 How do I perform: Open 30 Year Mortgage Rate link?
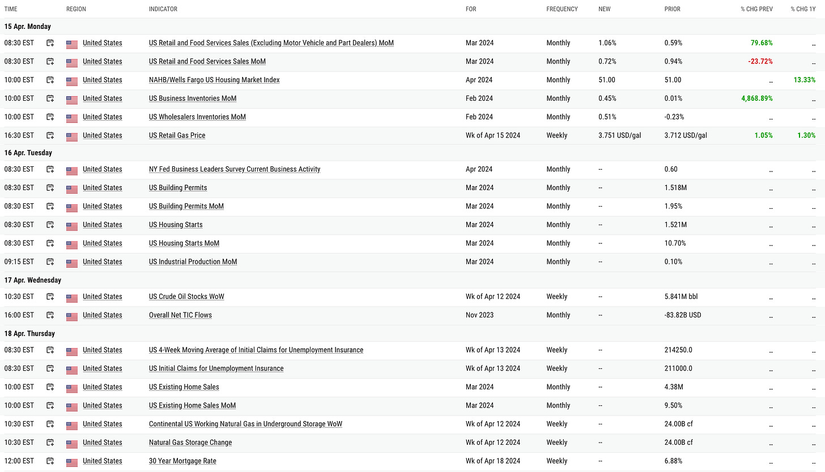[182, 461]
